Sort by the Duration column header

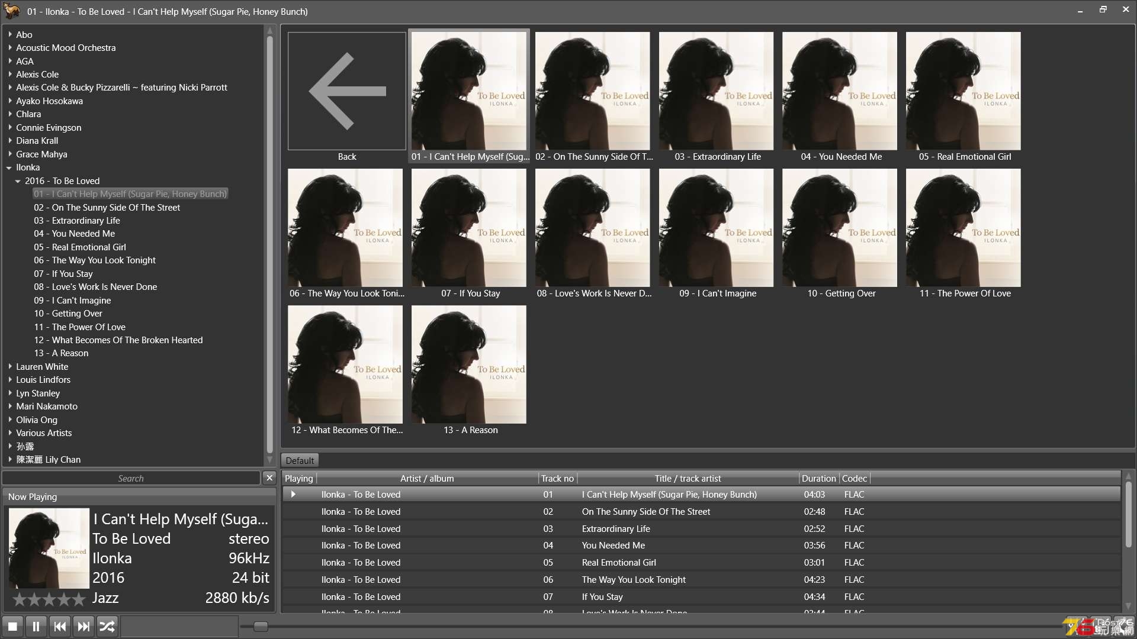pos(819,478)
